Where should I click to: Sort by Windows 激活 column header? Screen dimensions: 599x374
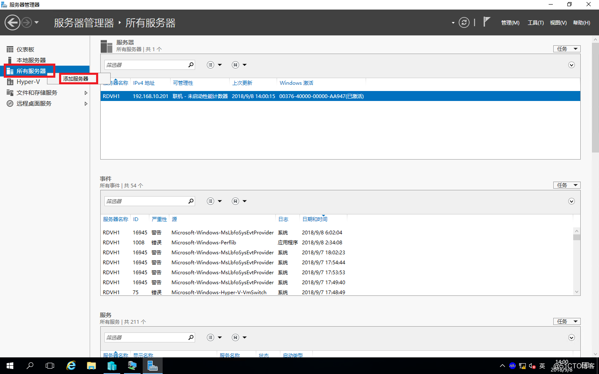pos(297,83)
